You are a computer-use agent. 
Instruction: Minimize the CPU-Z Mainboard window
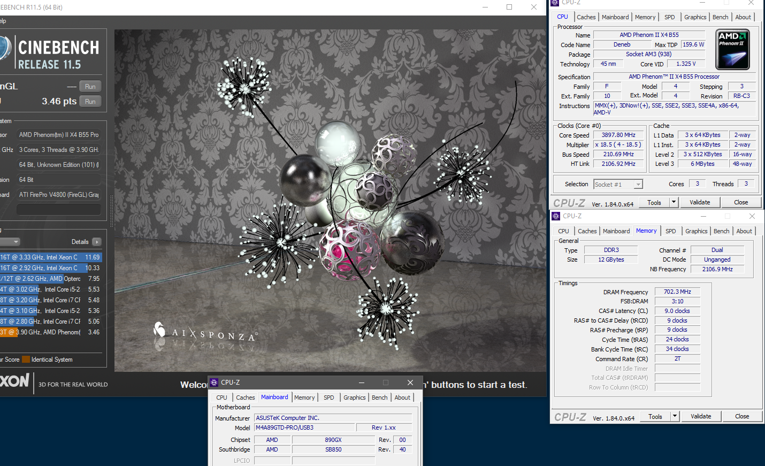tap(362, 383)
